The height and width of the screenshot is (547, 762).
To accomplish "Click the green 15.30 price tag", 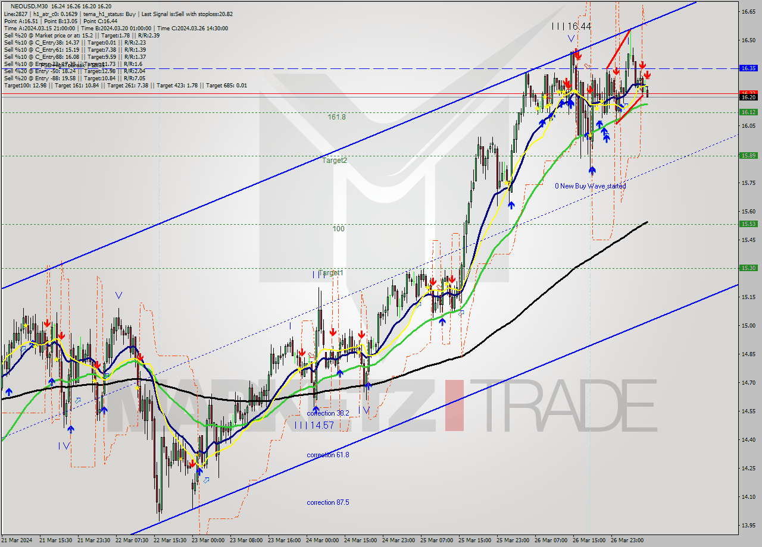I will point(748,268).
